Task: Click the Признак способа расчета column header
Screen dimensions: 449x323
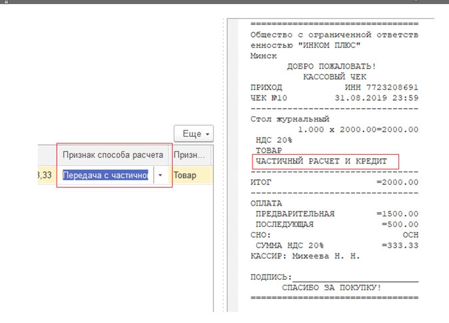Action: (113, 155)
